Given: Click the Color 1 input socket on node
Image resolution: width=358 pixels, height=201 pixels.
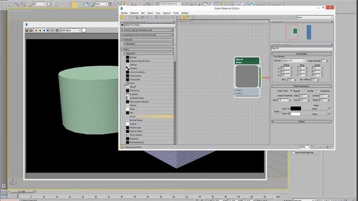Looking at the screenshot, I should (x=235, y=90).
